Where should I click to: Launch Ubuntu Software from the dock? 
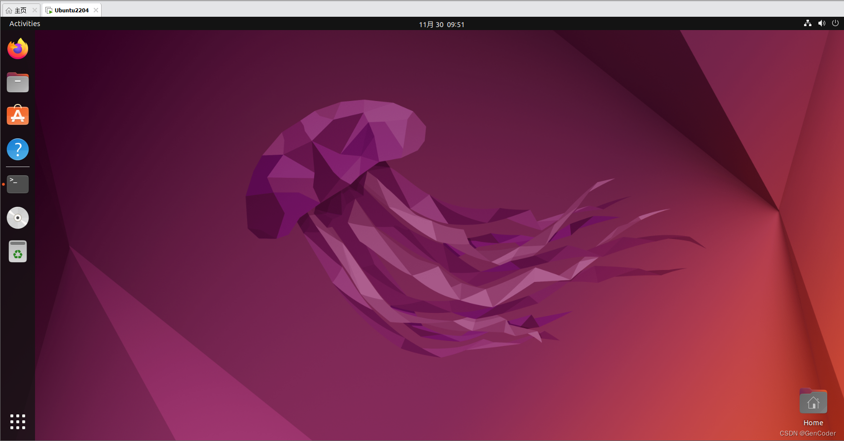click(18, 115)
